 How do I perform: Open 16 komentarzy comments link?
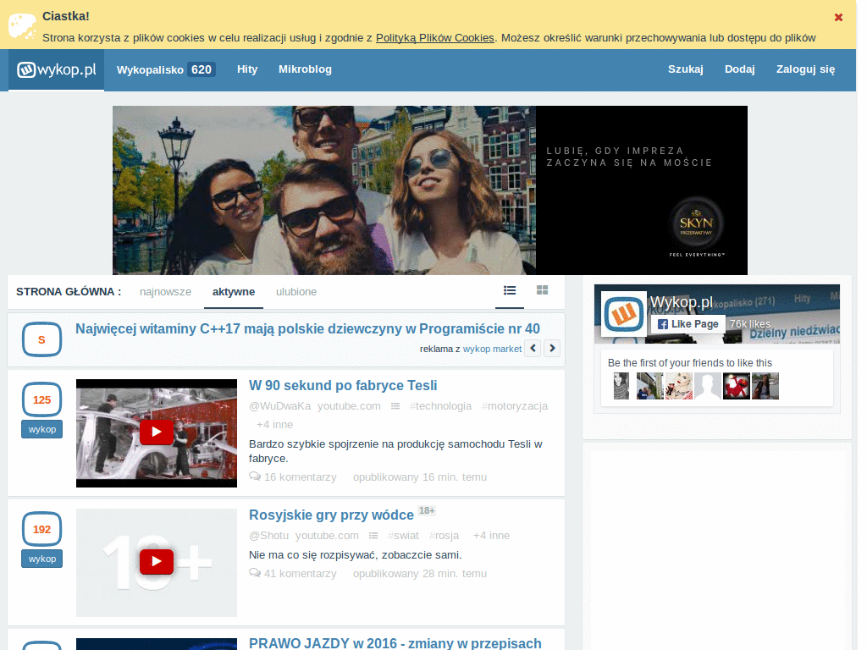click(292, 477)
